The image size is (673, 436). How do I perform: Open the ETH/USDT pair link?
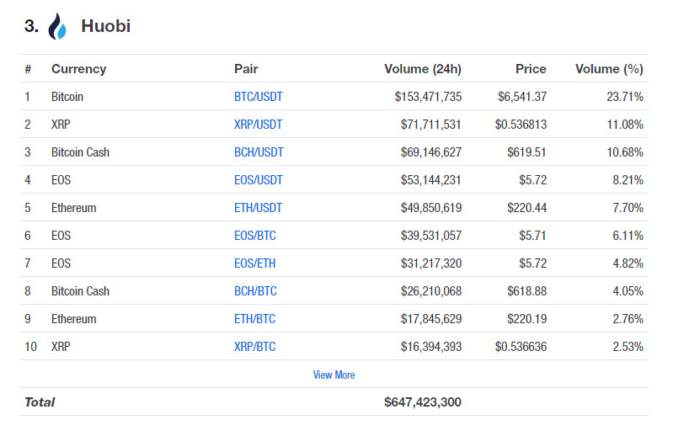258,208
